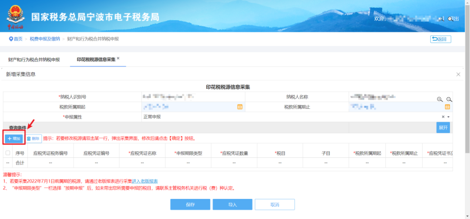Switch to 财产和行为税合并纳税申报 tab
The width and height of the screenshot is (470, 219).
(x=34, y=60)
